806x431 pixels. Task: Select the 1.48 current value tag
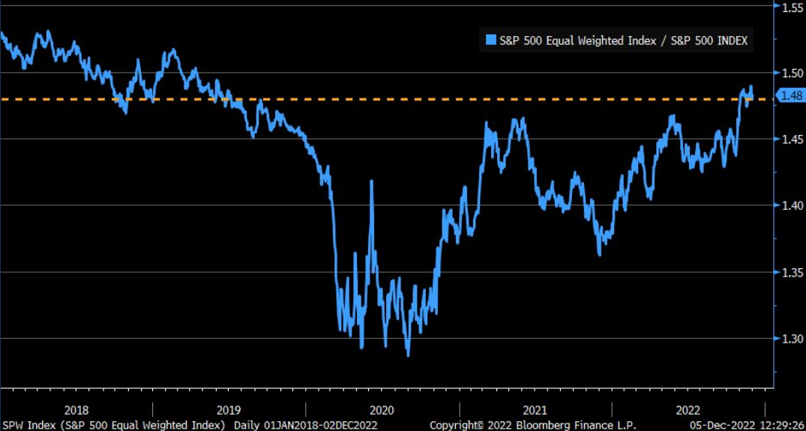click(790, 95)
